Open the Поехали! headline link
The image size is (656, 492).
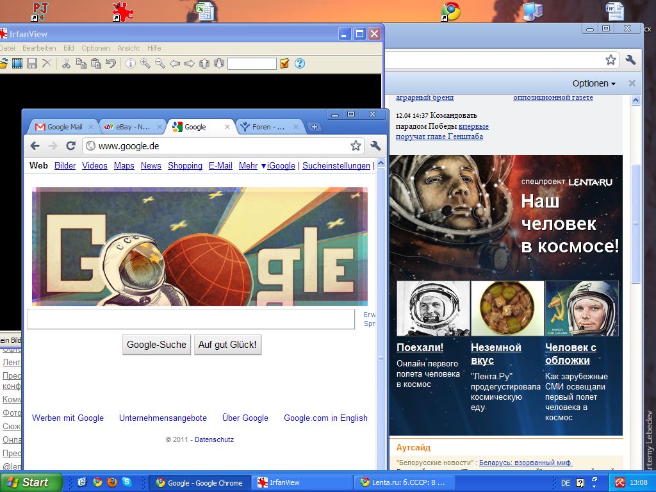420,347
